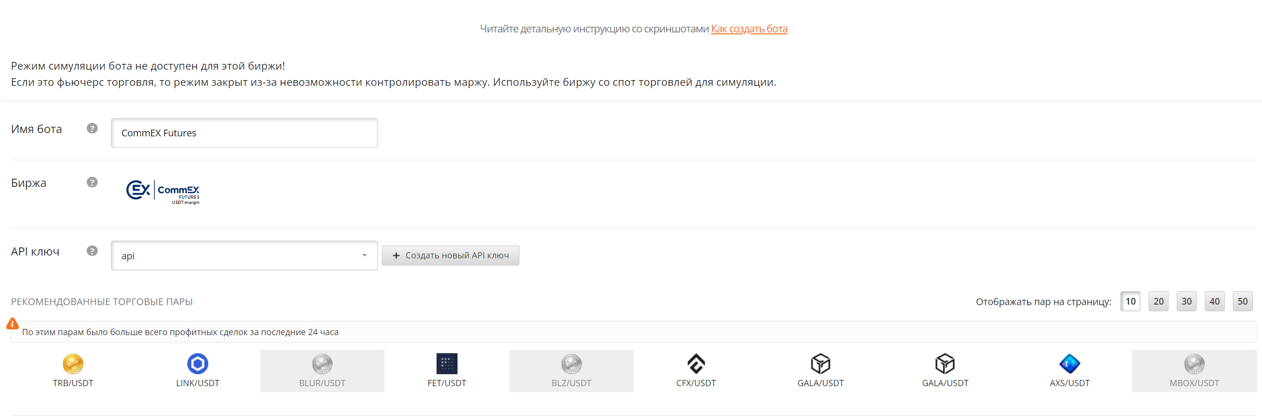Click the 'Биржа' label
Image resolution: width=1262 pixels, height=419 pixels.
(x=29, y=183)
